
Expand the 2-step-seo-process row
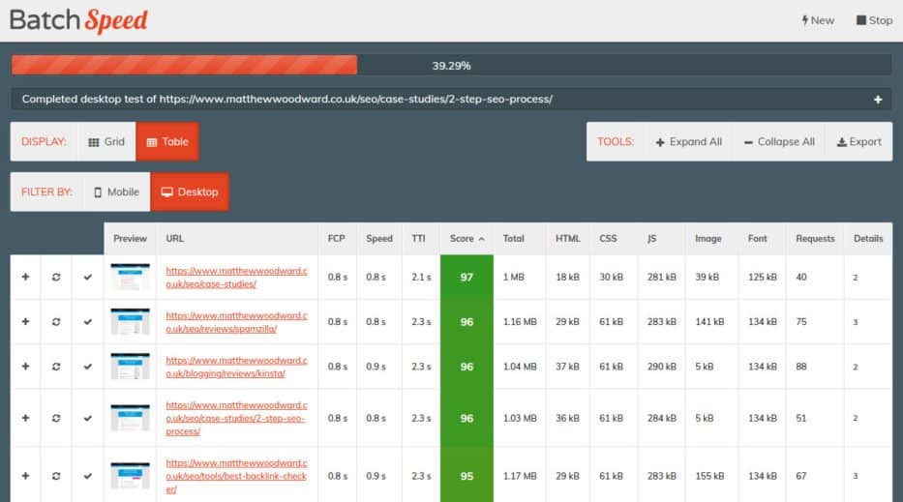click(25, 418)
